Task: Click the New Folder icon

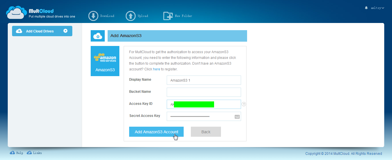Action: [x=168, y=16]
